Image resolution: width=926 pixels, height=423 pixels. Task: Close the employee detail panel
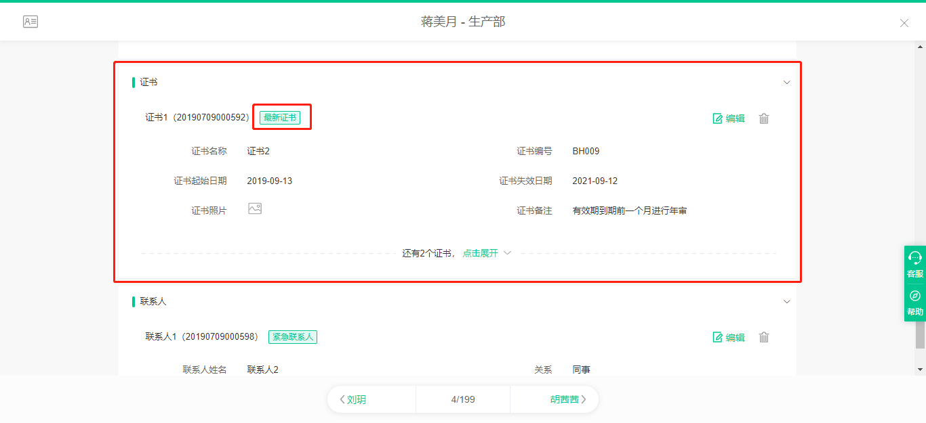coord(904,23)
